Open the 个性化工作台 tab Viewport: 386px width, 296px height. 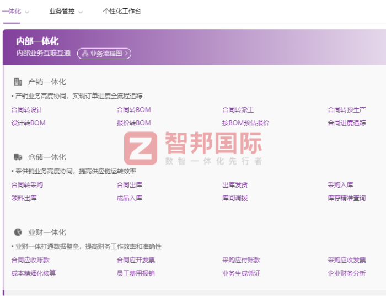(x=122, y=12)
